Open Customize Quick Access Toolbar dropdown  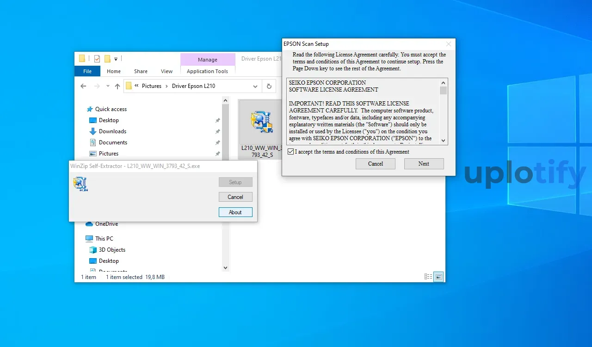(x=116, y=59)
